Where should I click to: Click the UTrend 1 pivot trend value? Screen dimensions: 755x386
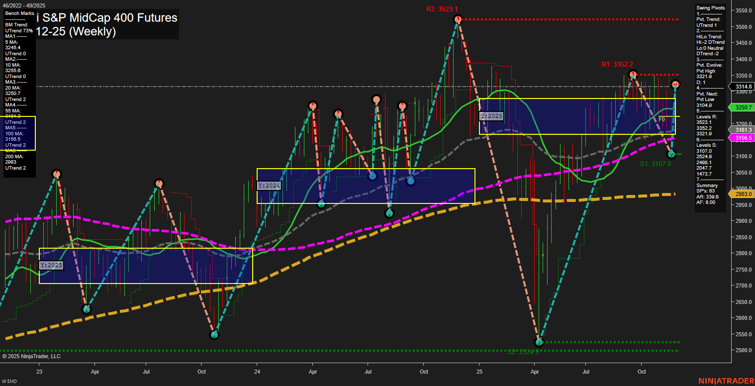(707, 25)
